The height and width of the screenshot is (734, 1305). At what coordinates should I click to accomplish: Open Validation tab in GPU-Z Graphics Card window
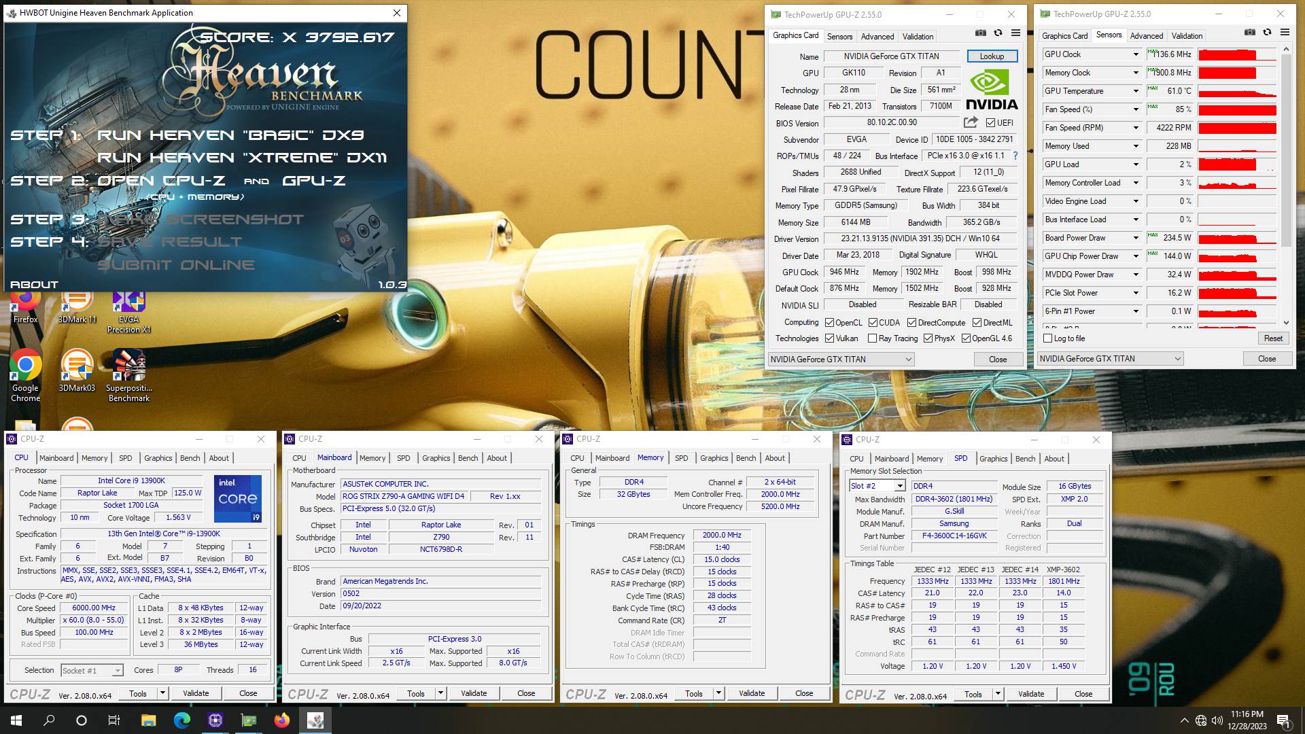(x=918, y=37)
